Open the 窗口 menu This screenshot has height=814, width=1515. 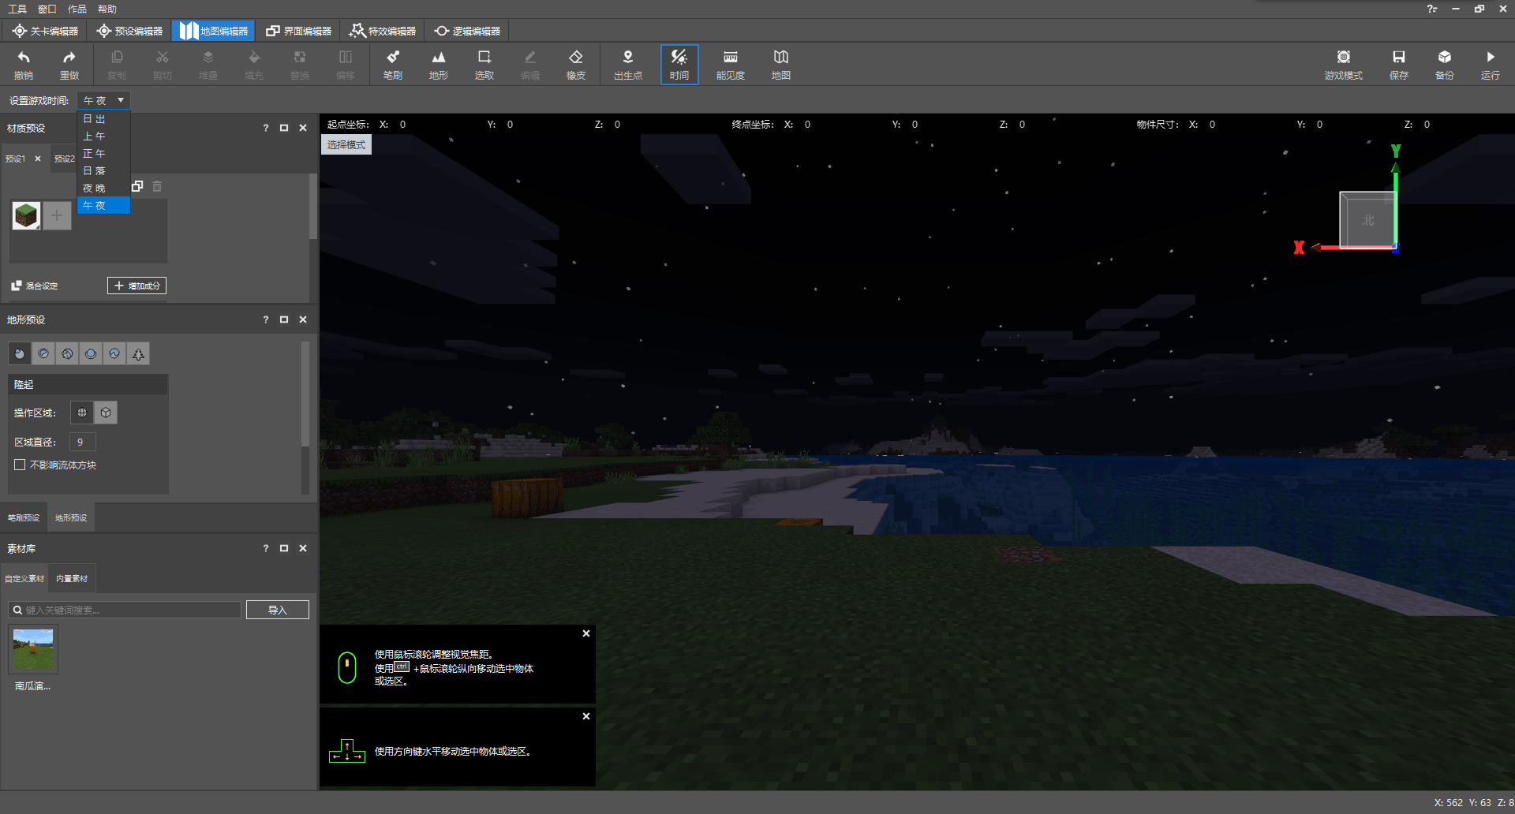[47, 9]
